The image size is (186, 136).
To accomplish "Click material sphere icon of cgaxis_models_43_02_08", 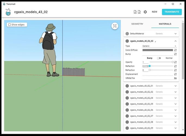I will click(127, 122).
